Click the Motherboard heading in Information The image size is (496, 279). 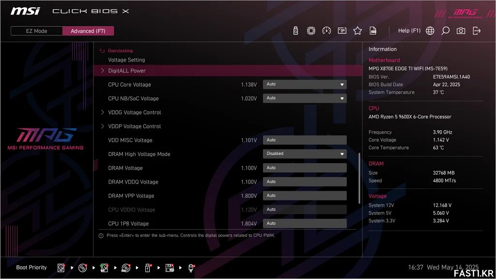point(384,60)
